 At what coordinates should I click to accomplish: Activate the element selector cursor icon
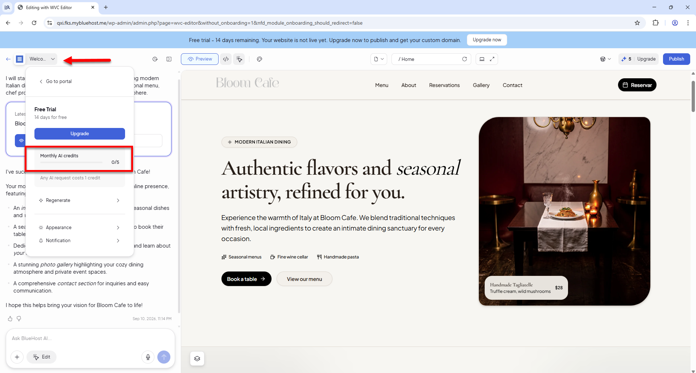[x=239, y=59]
